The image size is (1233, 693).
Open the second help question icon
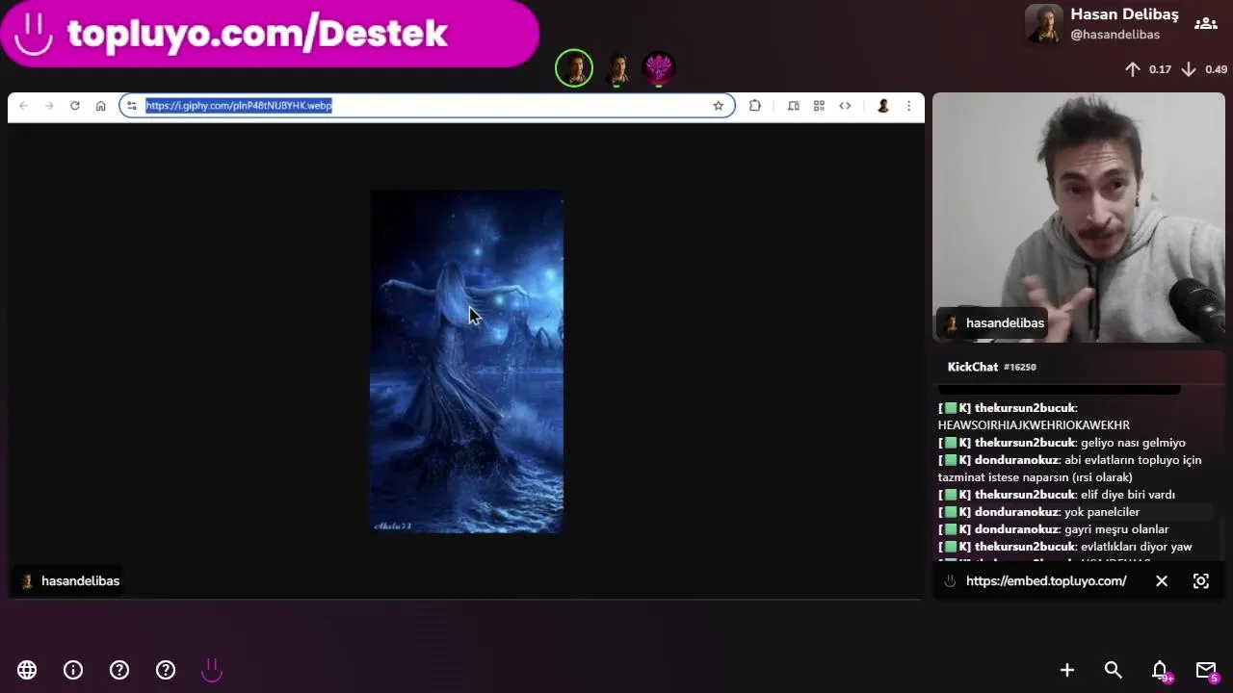(x=166, y=670)
